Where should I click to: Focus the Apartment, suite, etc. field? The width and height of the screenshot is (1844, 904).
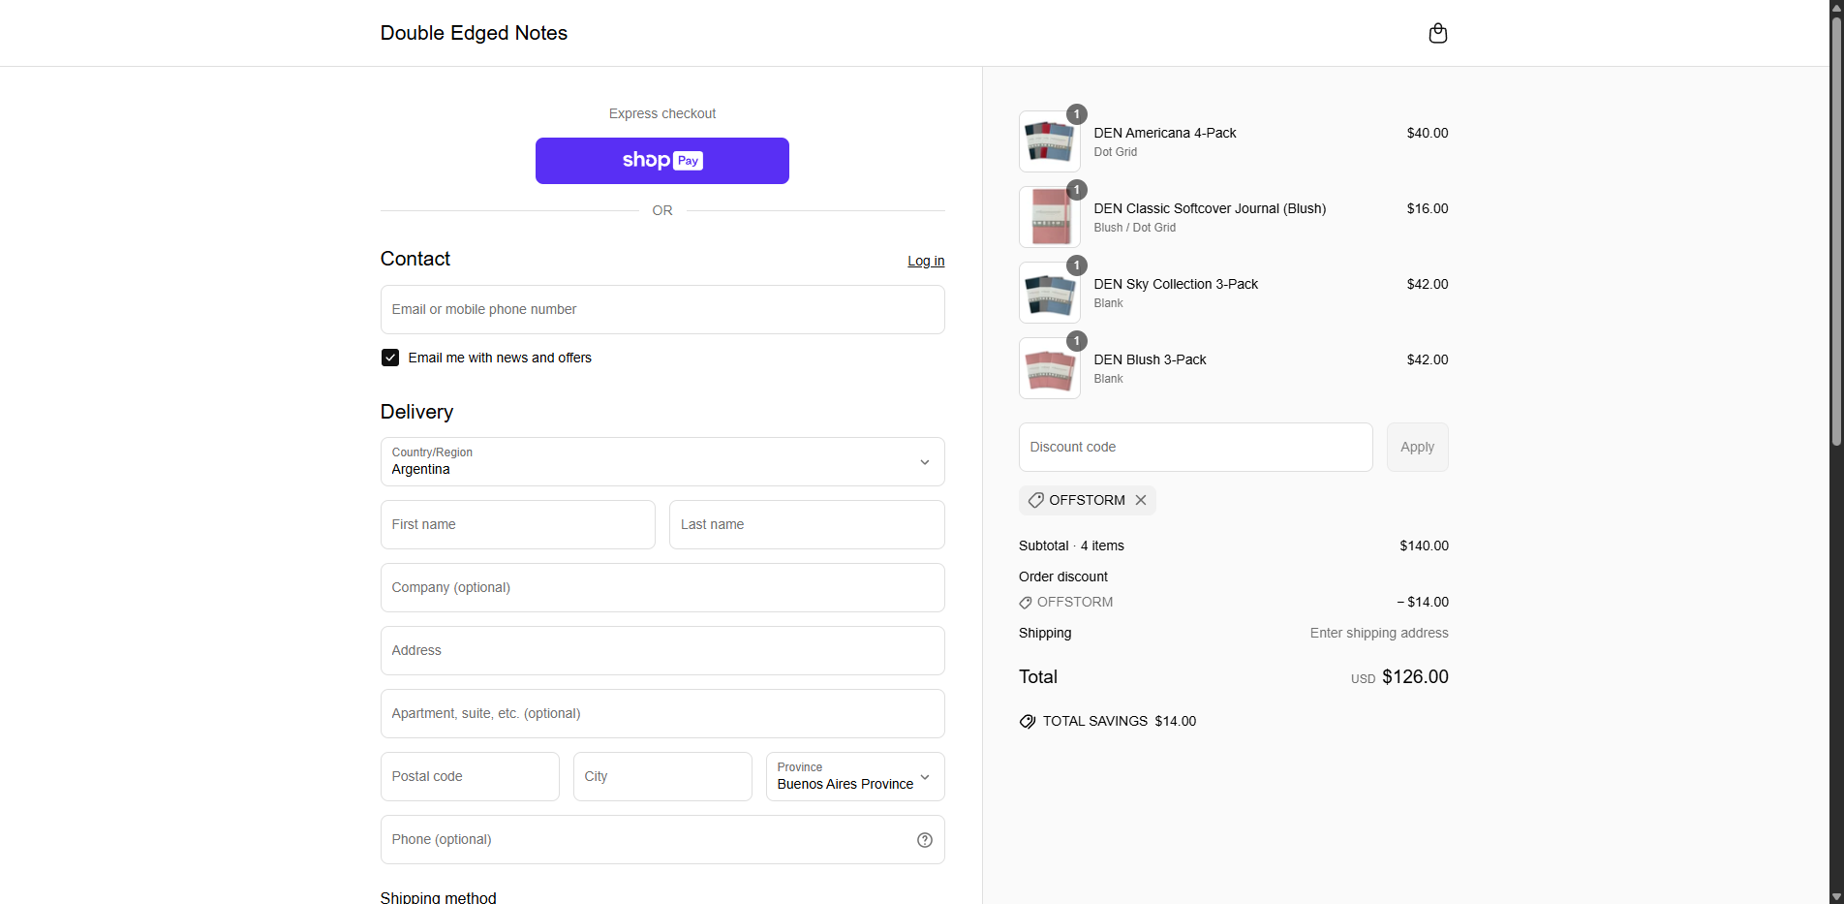(x=662, y=714)
